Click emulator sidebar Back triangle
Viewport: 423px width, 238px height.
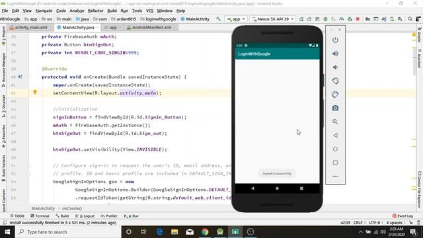pos(335,136)
